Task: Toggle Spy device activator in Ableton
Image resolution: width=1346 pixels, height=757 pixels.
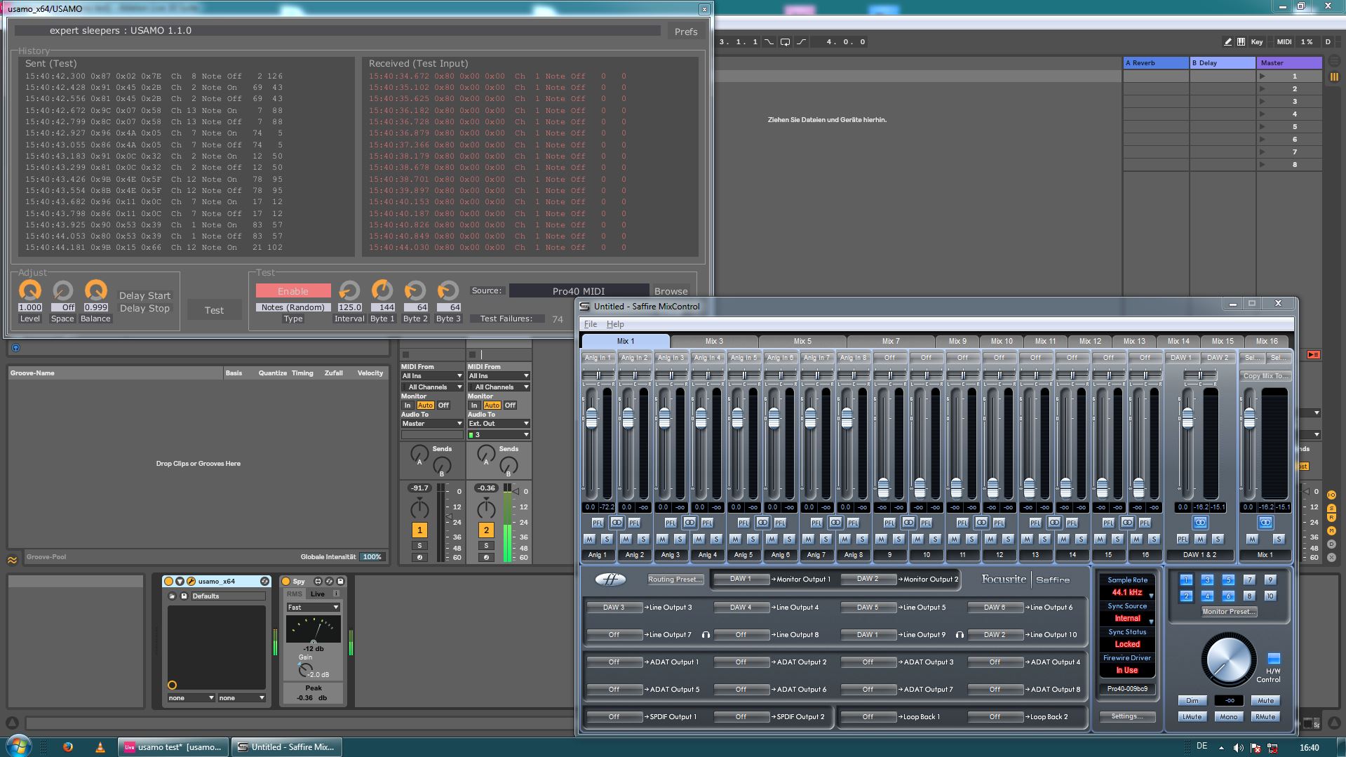Action: click(285, 582)
